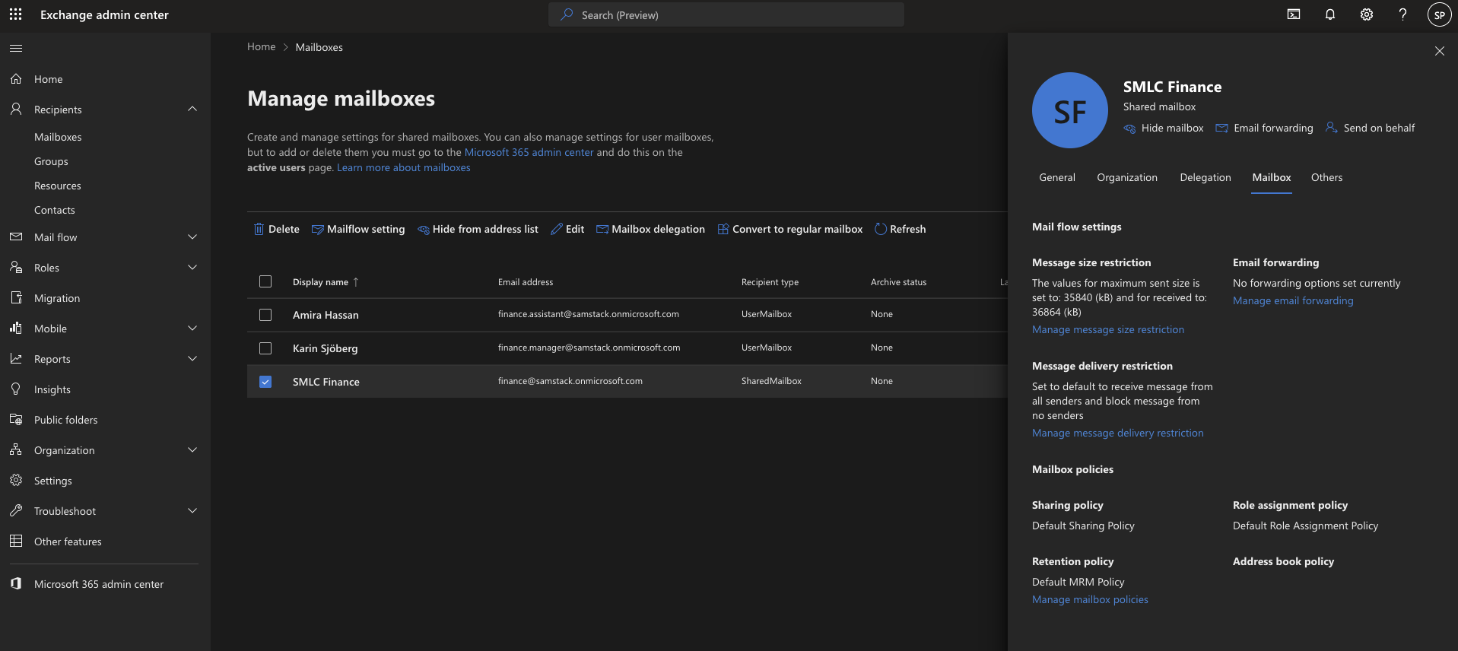The height and width of the screenshot is (651, 1458).
Task: Click Manage mailbox policies link
Action: (1090, 599)
